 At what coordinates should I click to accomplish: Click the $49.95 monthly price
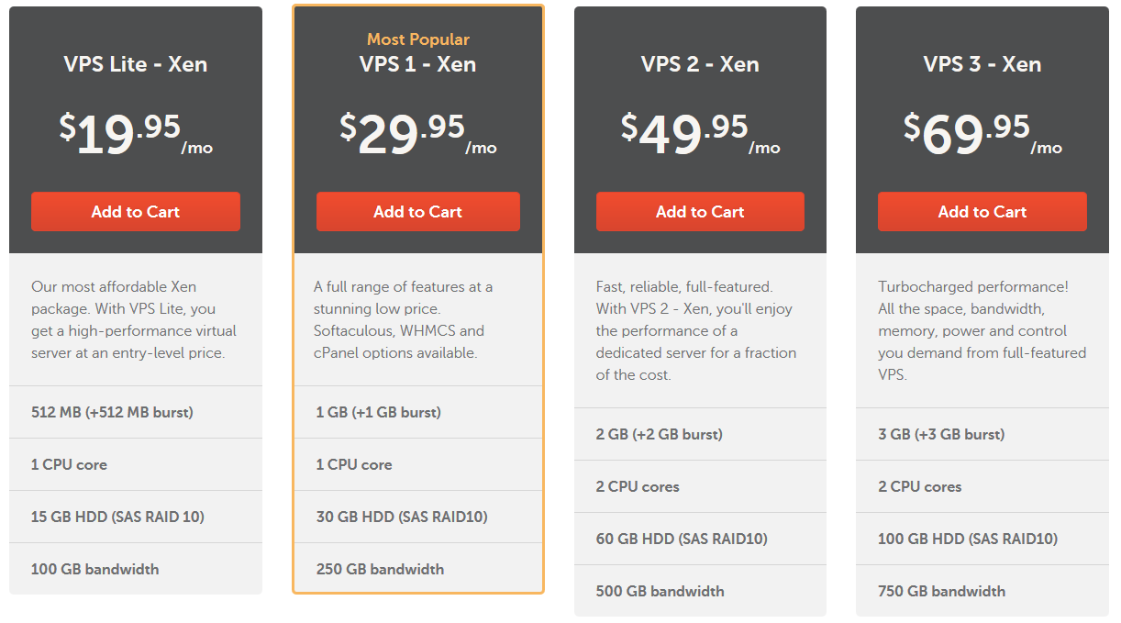700,128
